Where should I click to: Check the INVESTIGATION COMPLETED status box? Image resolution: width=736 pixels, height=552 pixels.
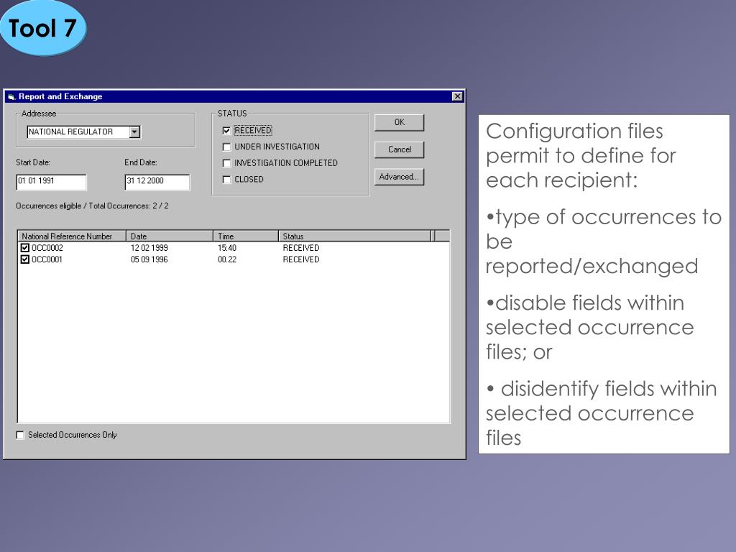pos(226,163)
